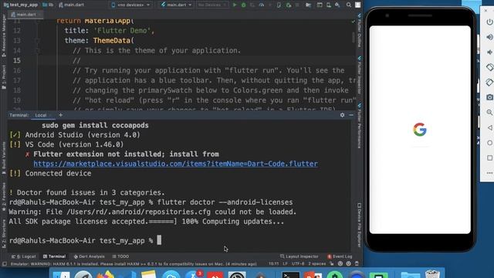Rotate emulator right icon
Viewport: 494px width, 278px height.
pyautogui.click(x=489, y=83)
